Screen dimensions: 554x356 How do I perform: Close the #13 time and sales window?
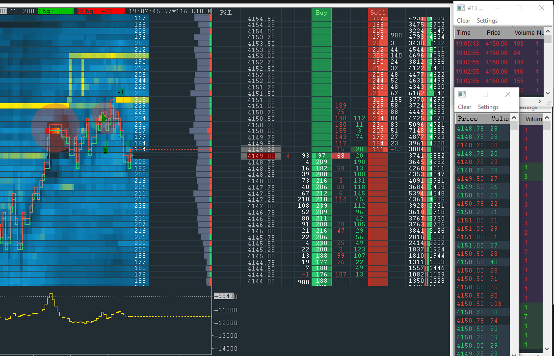tap(542, 8)
